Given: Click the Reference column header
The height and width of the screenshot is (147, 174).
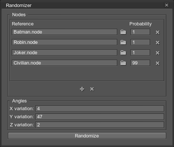Looking at the screenshot, I should point(22,24).
